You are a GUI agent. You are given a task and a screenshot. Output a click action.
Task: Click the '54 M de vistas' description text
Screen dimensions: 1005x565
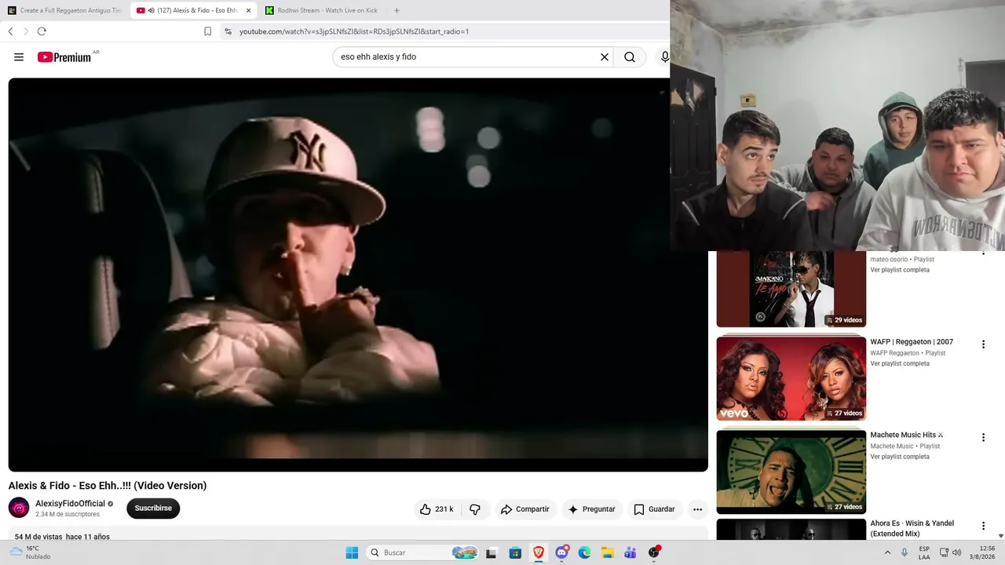click(x=38, y=537)
